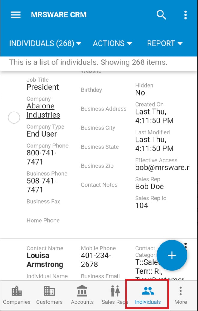Viewport: 198px width, 311px height.
Task: Click mobile phone 401-234-2678
Action: [96, 260]
